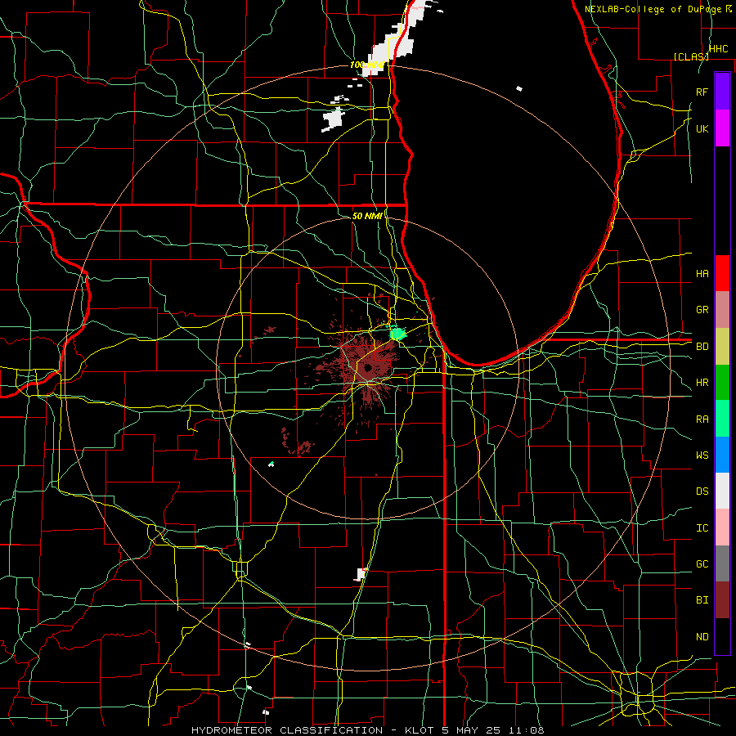The image size is (736, 736).
Task: Click the mint green RA legend swatch
Action: (722, 419)
